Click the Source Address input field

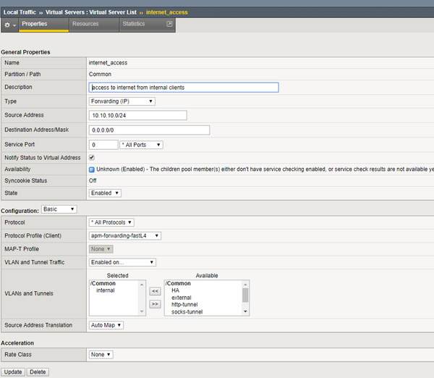[x=137, y=115]
